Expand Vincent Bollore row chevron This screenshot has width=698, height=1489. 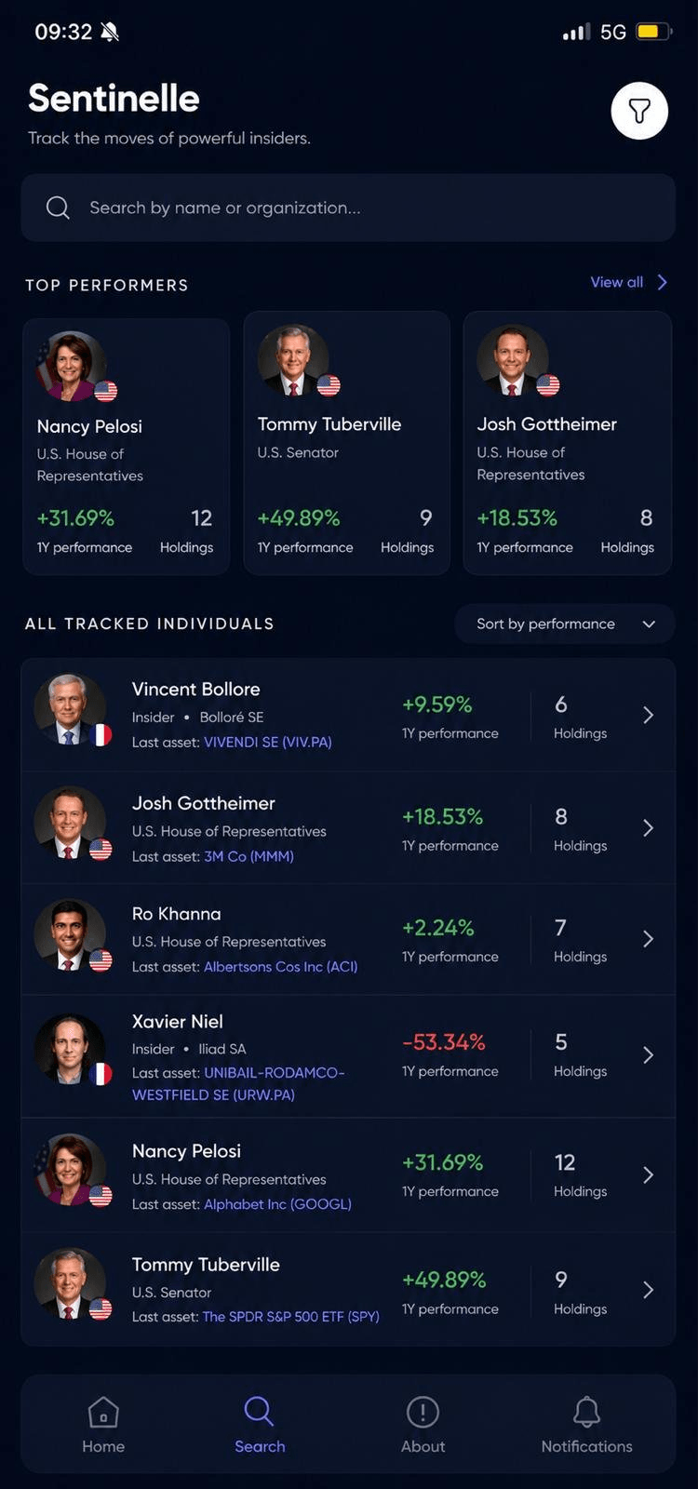(649, 715)
